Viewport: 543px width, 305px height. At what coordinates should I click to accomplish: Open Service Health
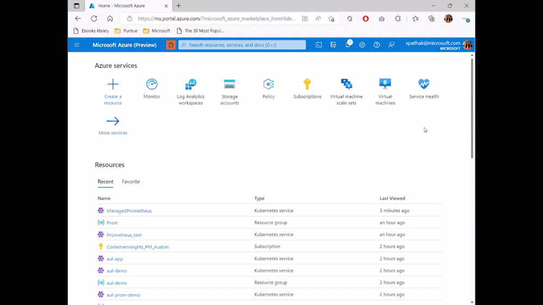(424, 84)
